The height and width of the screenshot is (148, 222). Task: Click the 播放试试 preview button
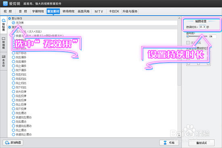pyautogui.click(x=201, y=143)
